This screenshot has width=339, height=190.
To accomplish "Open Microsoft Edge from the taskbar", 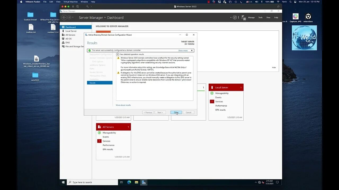I will coord(129,182).
